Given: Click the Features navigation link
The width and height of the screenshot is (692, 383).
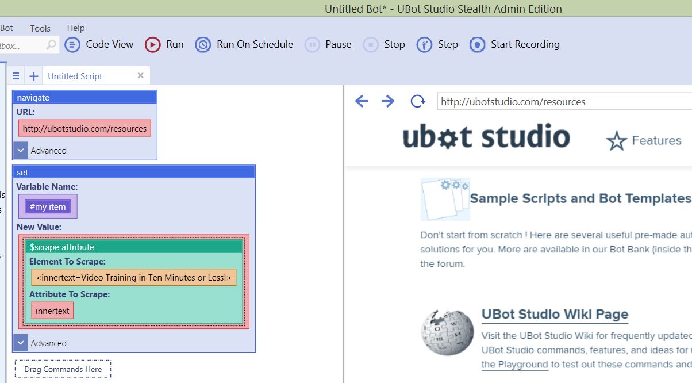Looking at the screenshot, I should pos(657,141).
